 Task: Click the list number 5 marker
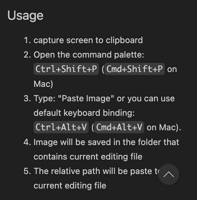pyautogui.click(x=27, y=171)
